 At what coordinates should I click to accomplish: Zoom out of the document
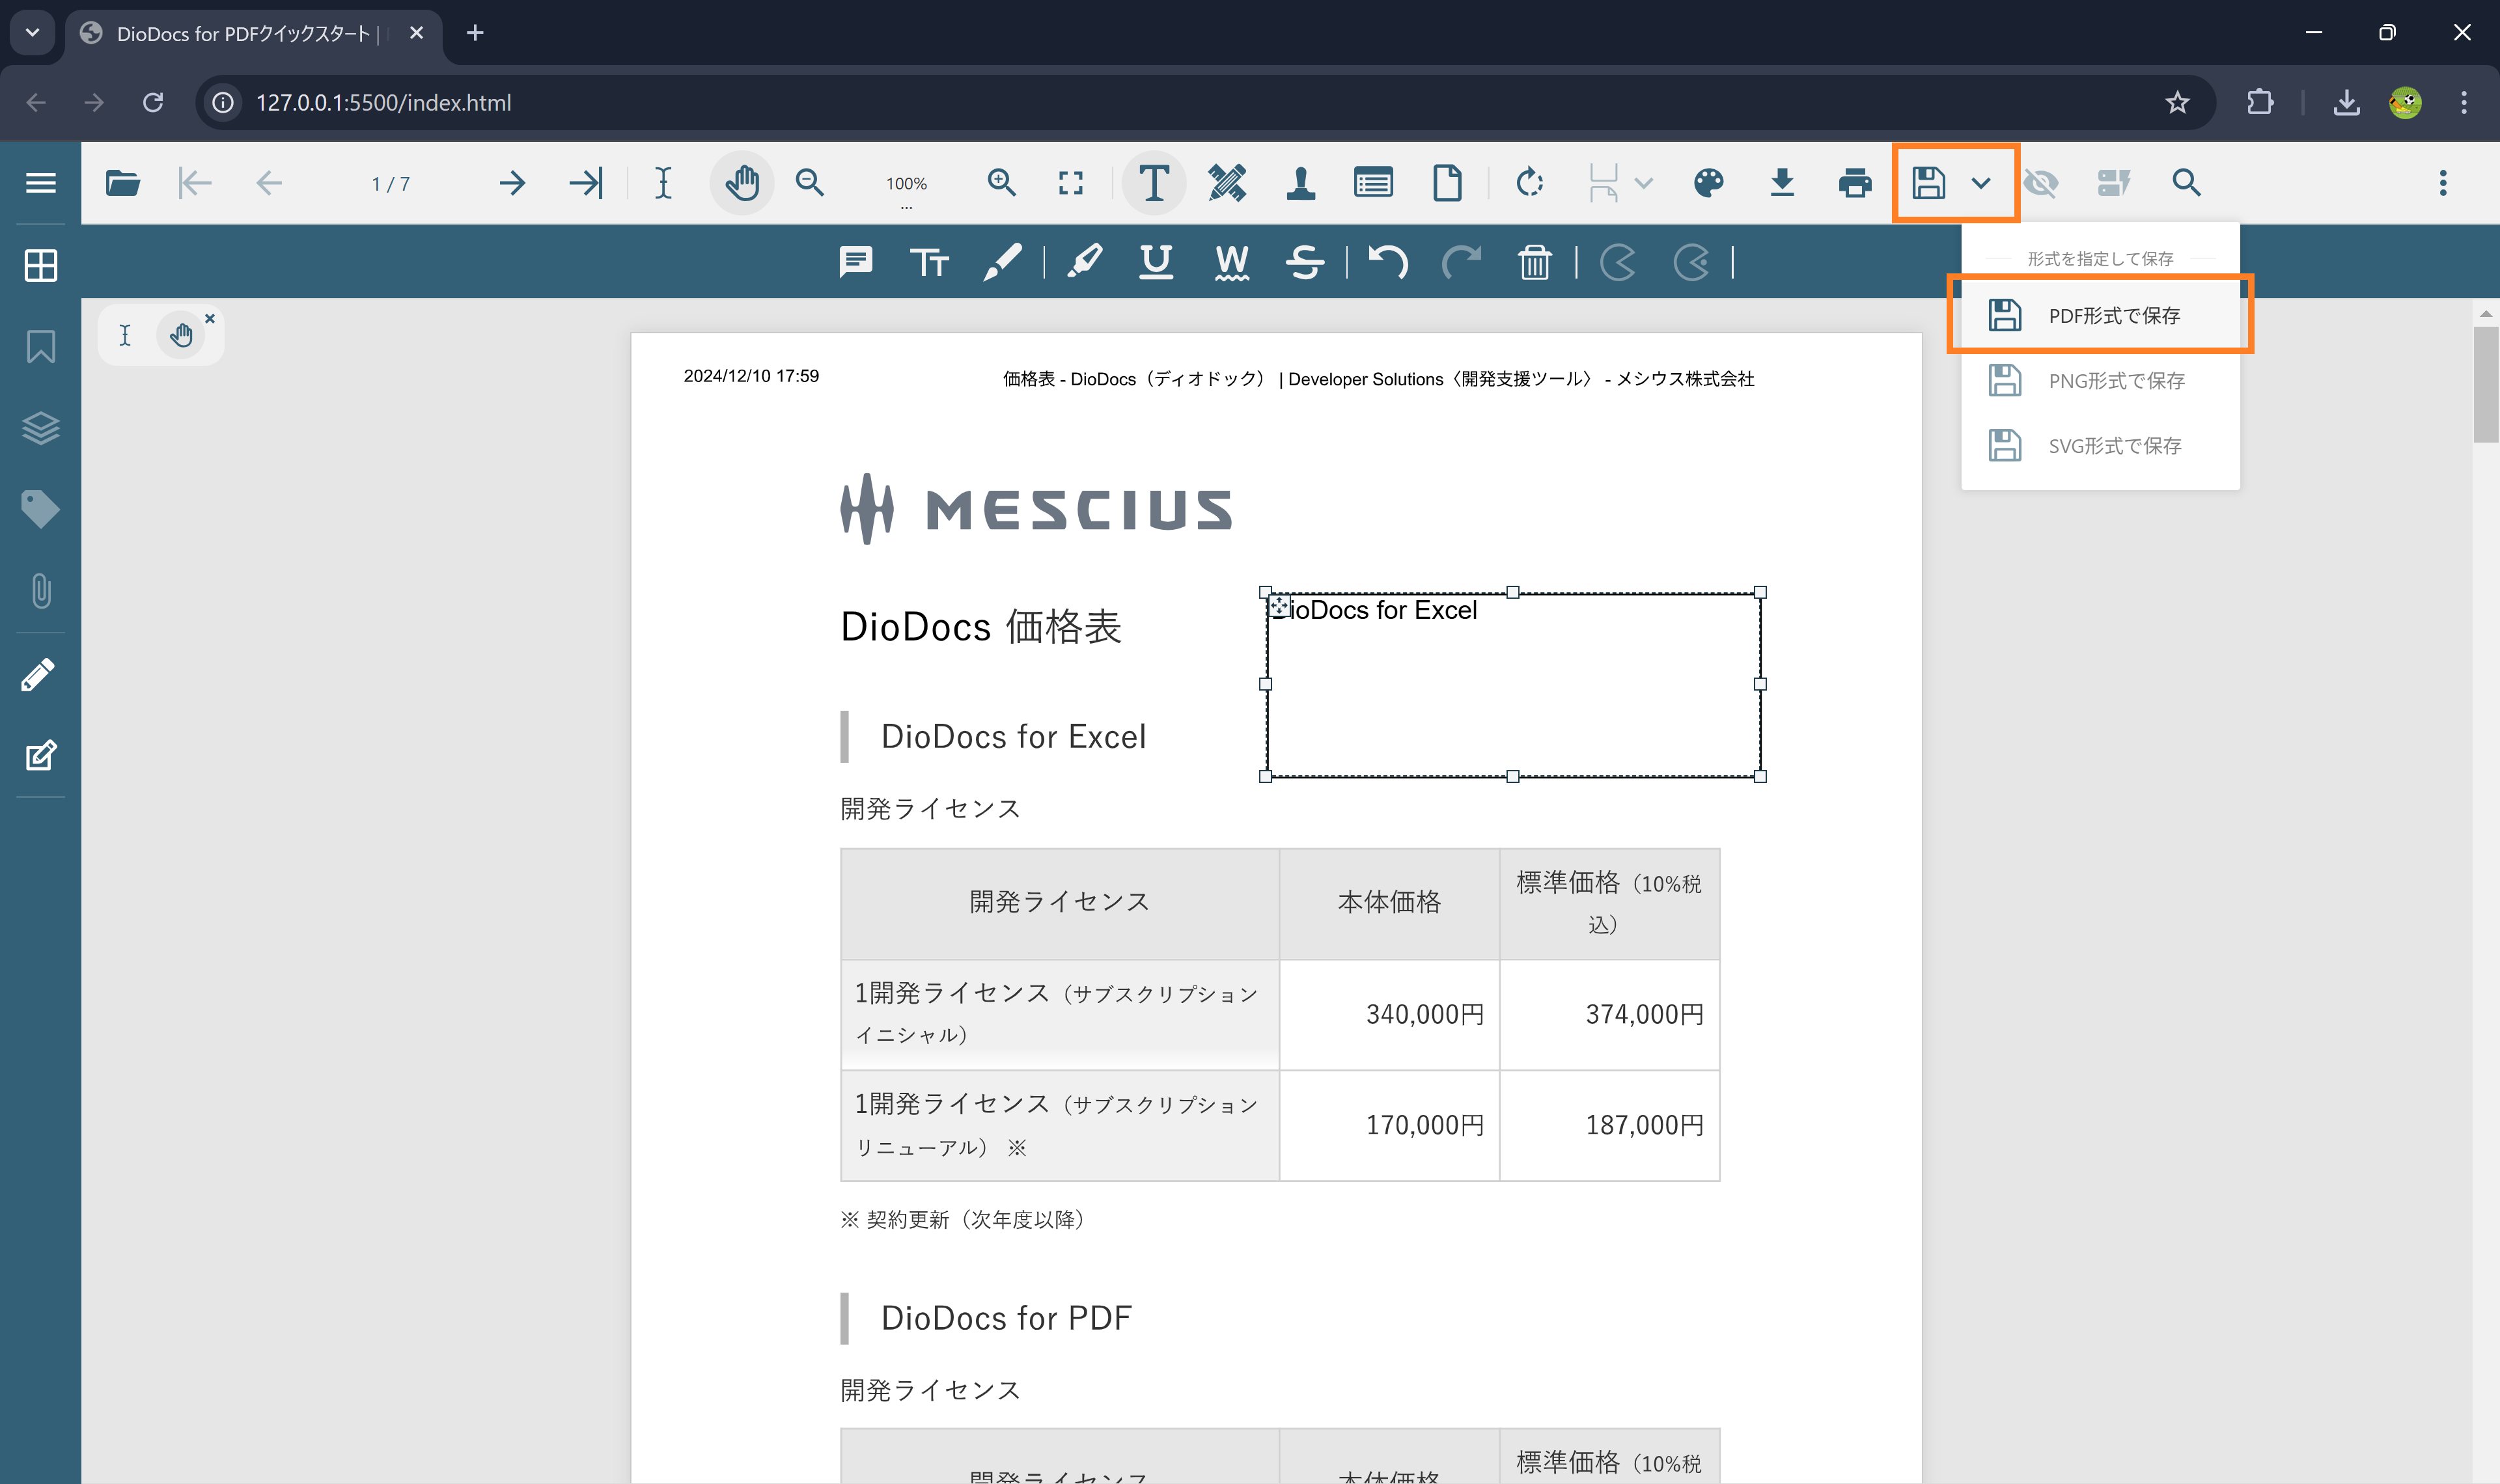[x=810, y=183]
